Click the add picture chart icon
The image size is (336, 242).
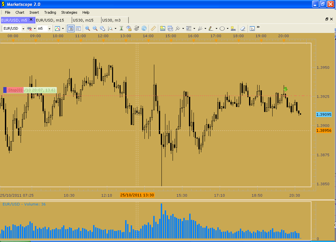163,28
